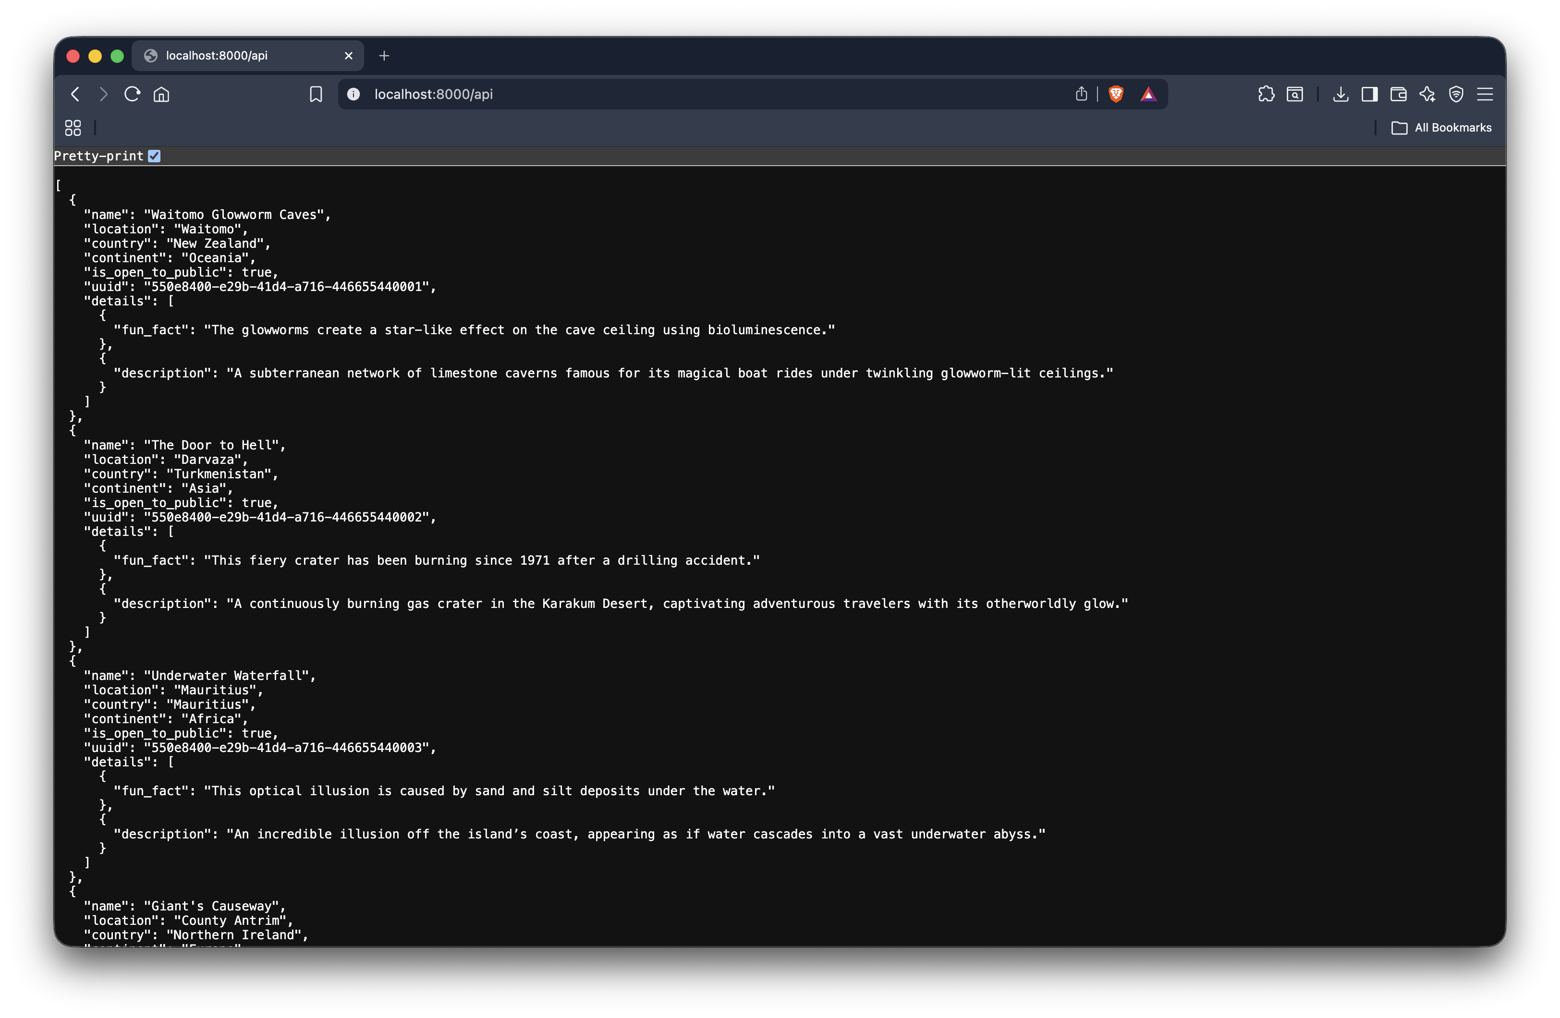Click the forward navigation arrow
This screenshot has width=1560, height=1018.
103,95
